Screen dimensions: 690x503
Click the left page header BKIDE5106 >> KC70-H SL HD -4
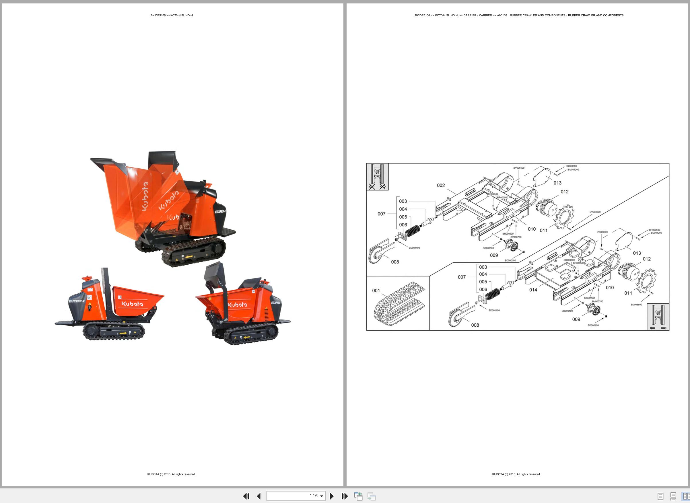click(172, 15)
